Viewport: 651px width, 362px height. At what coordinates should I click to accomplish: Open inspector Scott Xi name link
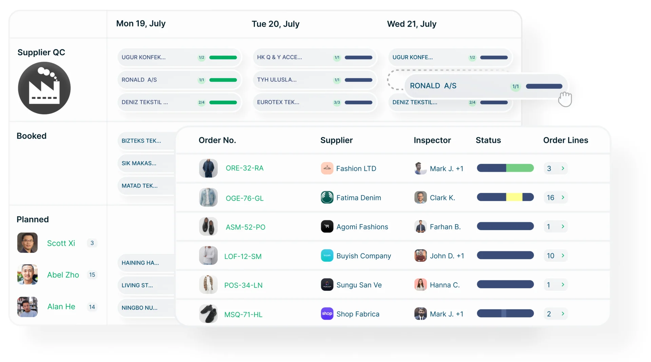point(61,243)
